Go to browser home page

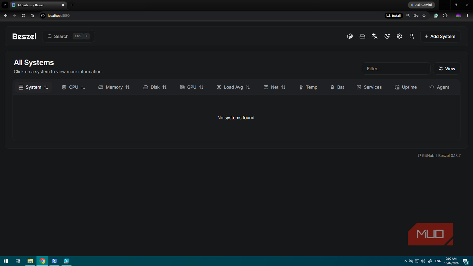click(32, 15)
